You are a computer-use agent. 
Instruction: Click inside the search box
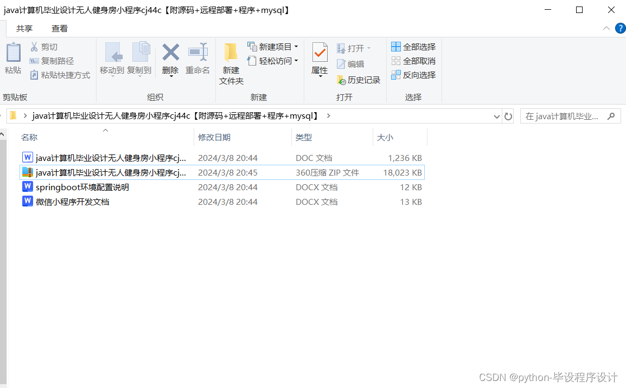pos(564,116)
